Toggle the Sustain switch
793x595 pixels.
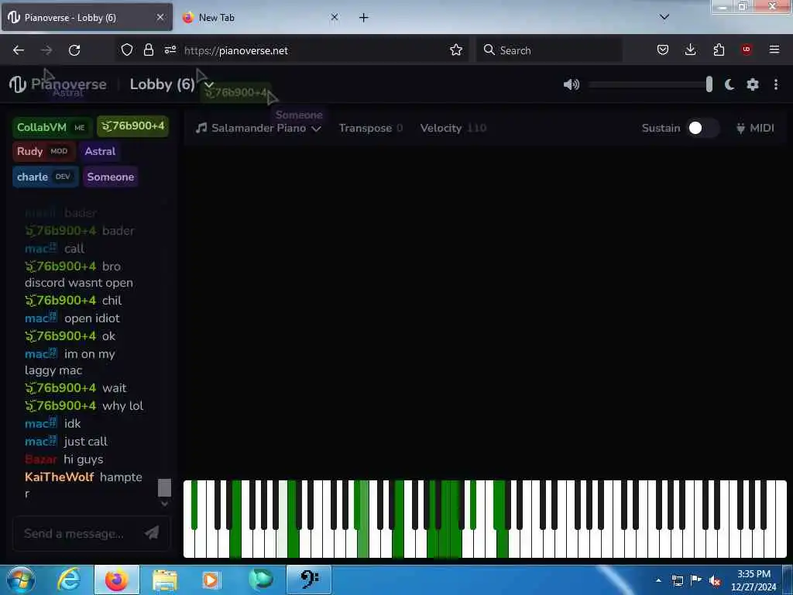click(x=703, y=128)
